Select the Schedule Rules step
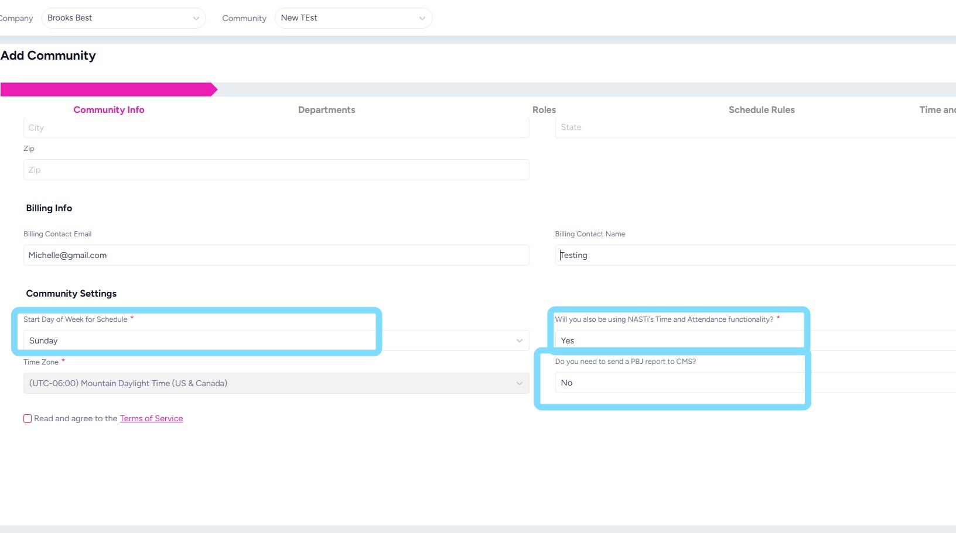Image resolution: width=956 pixels, height=533 pixels. coord(762,110)
